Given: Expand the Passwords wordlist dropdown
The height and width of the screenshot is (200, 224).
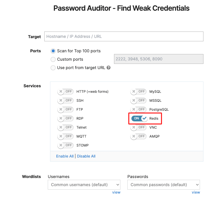Looking at the screenshot, I should (x=164, y=185).
